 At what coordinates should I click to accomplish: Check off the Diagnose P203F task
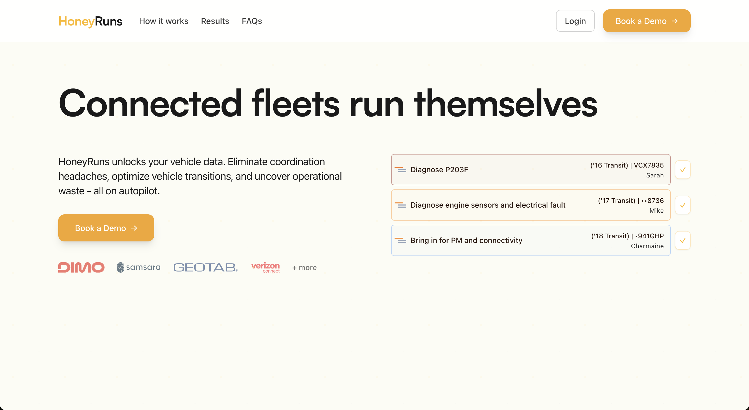pos(682,170)
